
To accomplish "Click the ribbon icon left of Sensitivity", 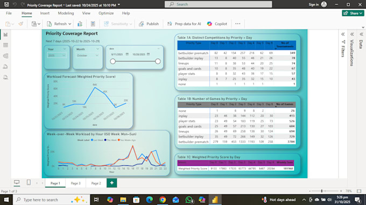I will (x=93, y=24).
